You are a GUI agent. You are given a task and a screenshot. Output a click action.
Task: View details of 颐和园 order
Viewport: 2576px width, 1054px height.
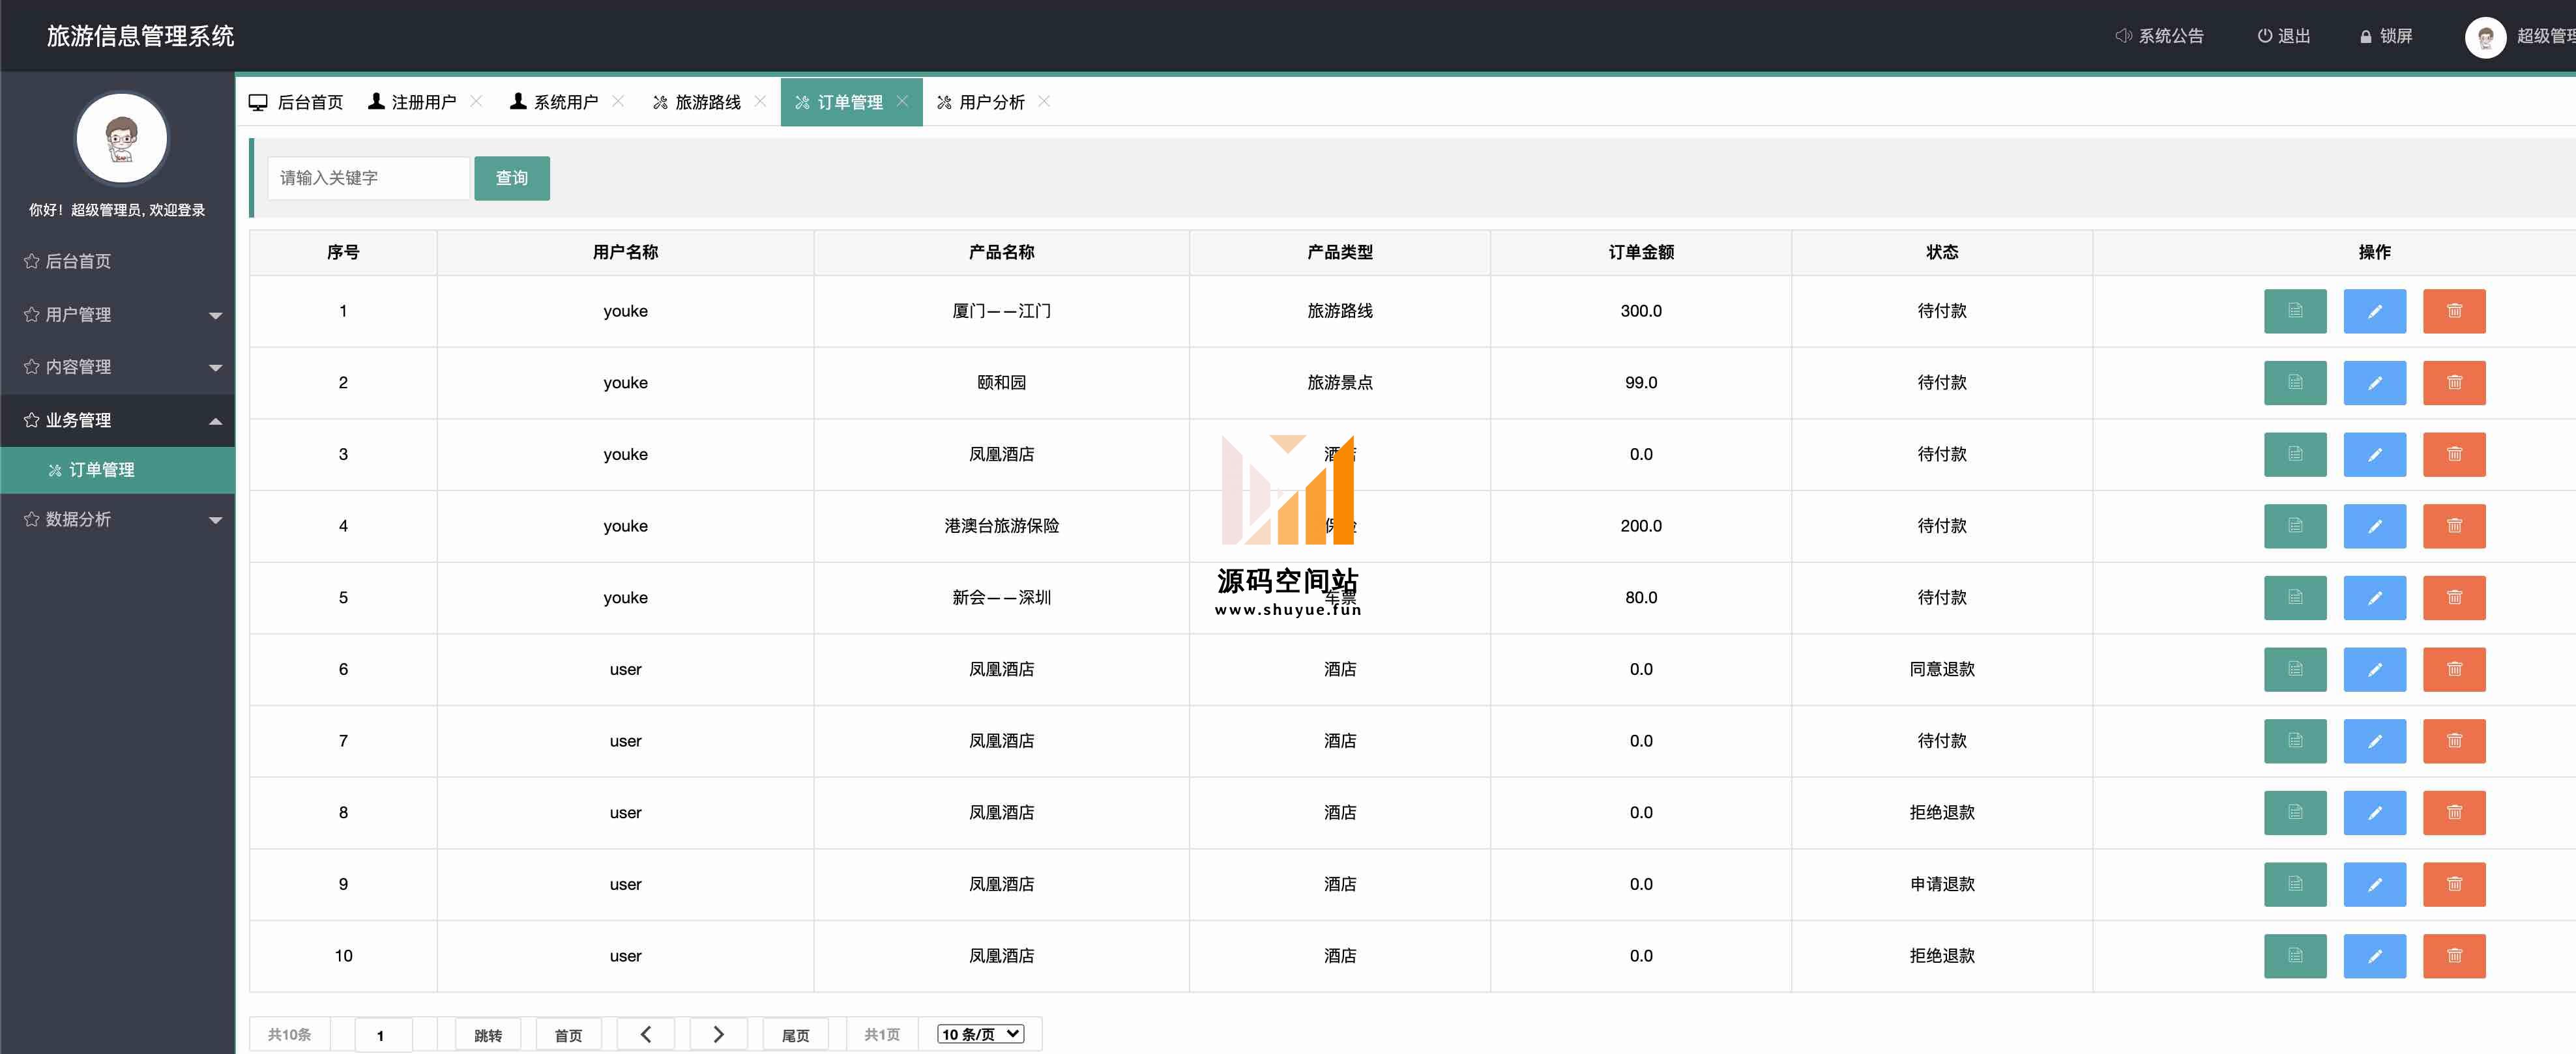click(x=2294, y=382)
